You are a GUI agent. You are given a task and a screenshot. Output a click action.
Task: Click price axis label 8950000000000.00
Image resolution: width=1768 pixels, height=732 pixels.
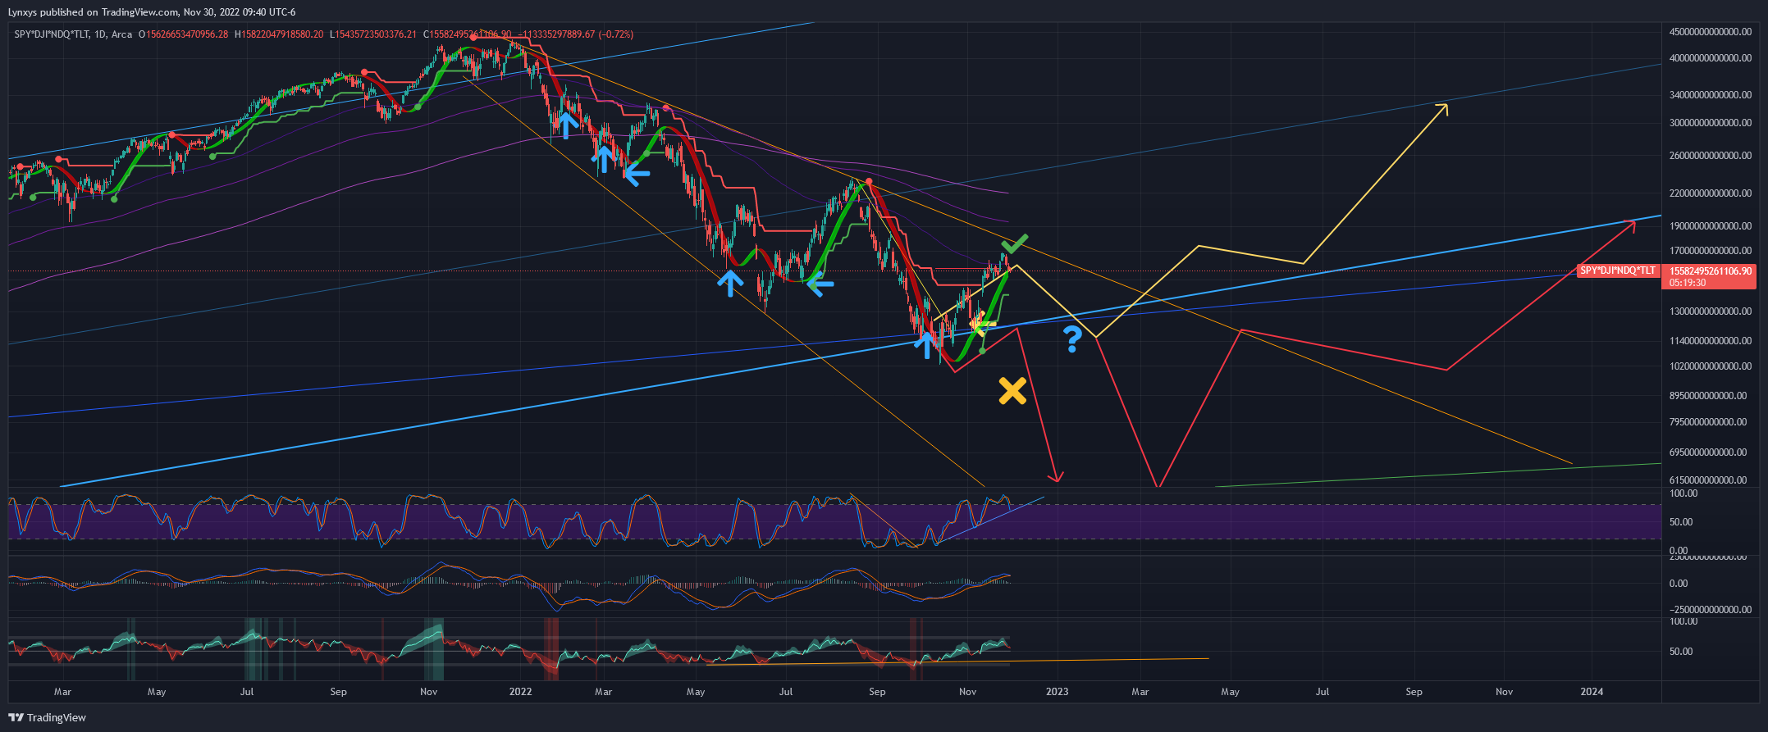tap(1708, 396)
